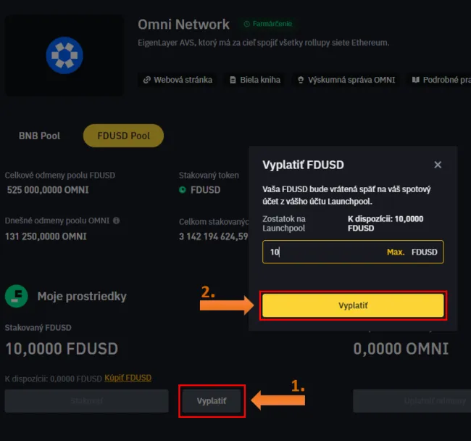Switch to the BNB Pool tab
Image resolution: width=471 pixels, height=441 pixels.
39,136
